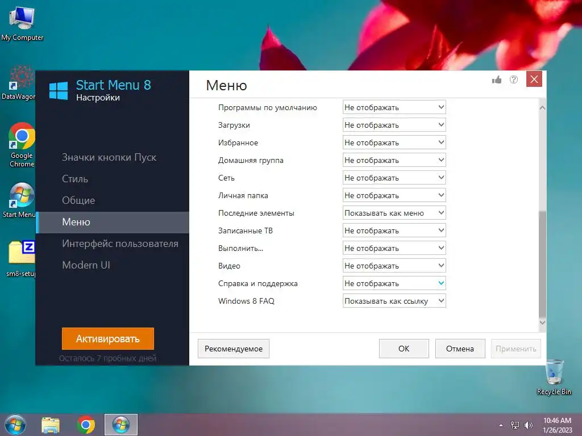Screen dimensions: 582x436
Task: Click the Windows Start orb button
Action: pyautogui.click(x=15, y=425)
